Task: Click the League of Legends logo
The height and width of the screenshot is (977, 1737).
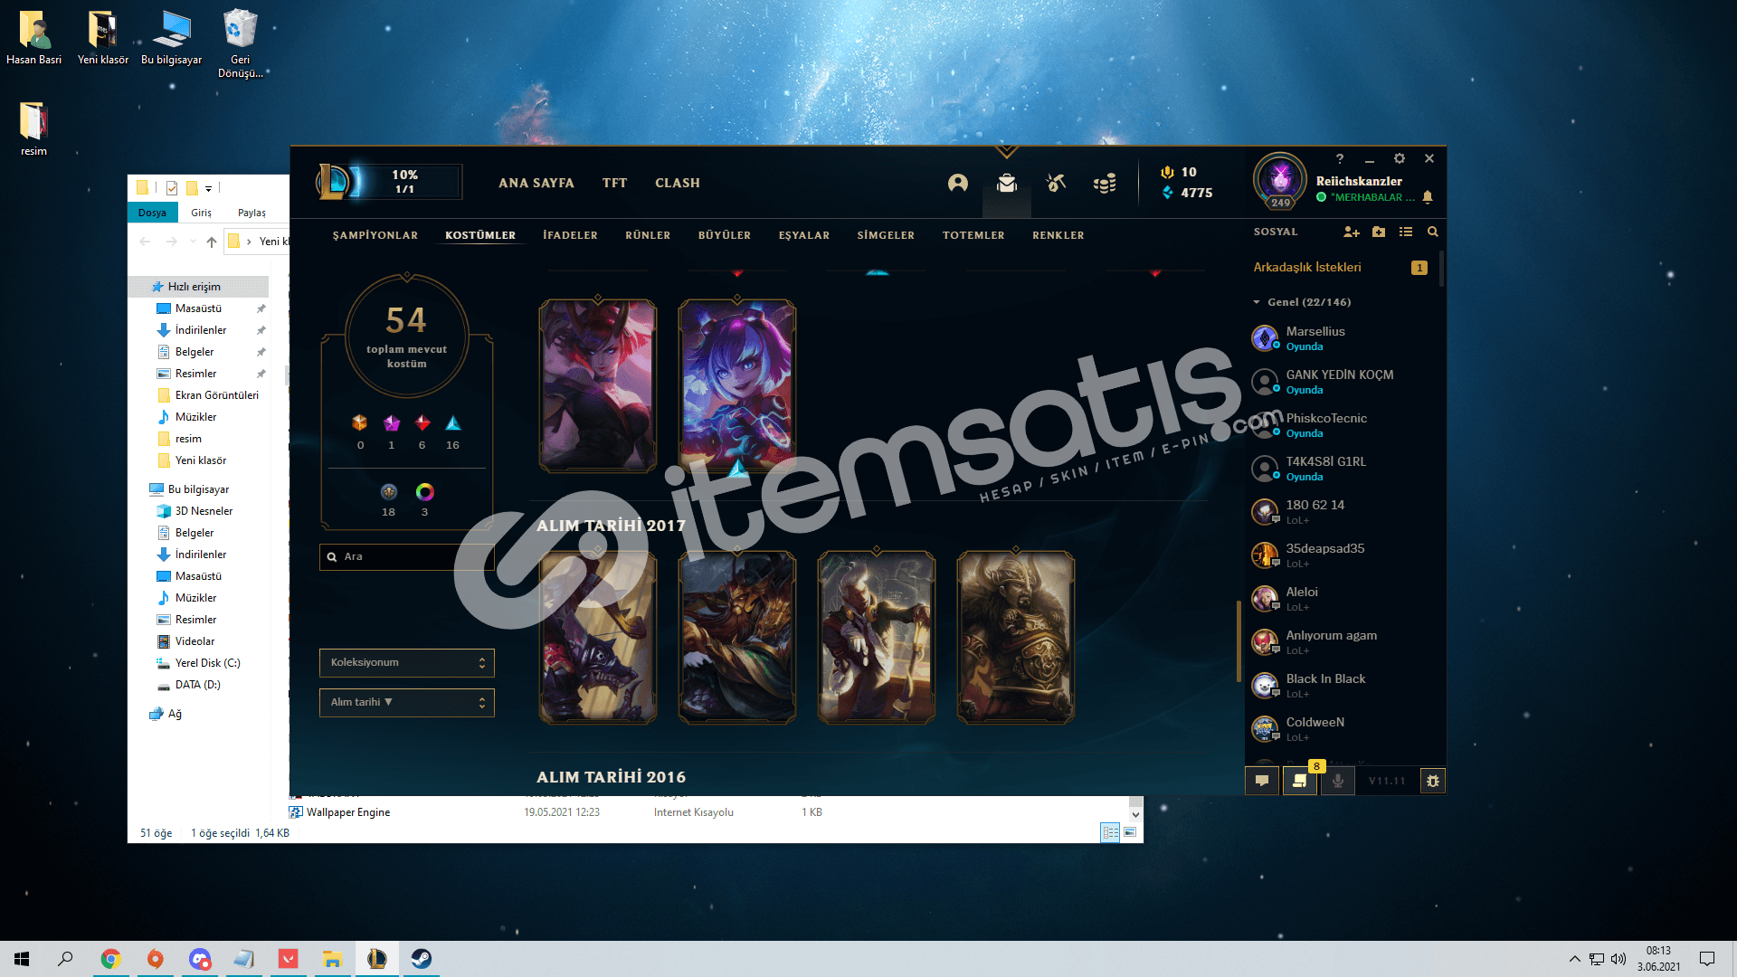Action: (334, 182)
